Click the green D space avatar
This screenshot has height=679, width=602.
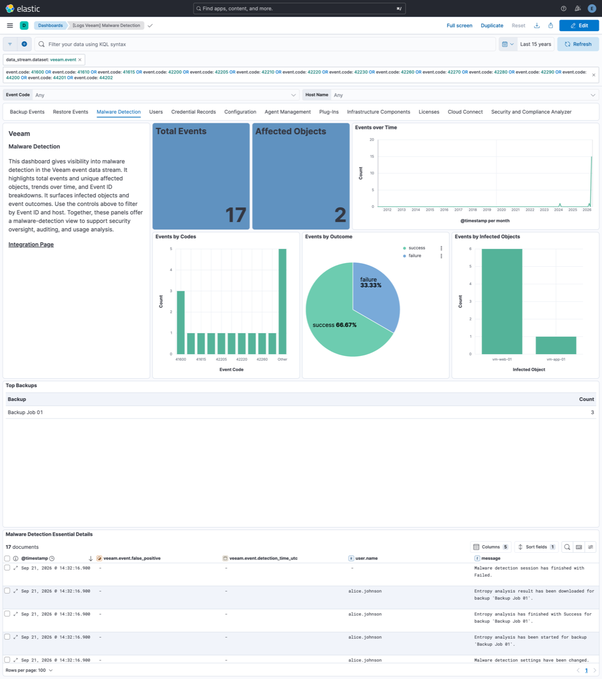coord(24,25)
